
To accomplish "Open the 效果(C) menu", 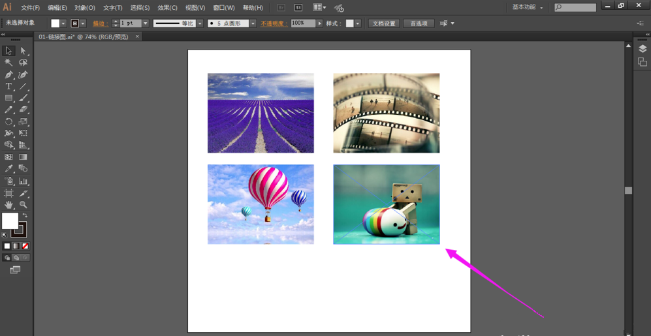I will (167, 8).
